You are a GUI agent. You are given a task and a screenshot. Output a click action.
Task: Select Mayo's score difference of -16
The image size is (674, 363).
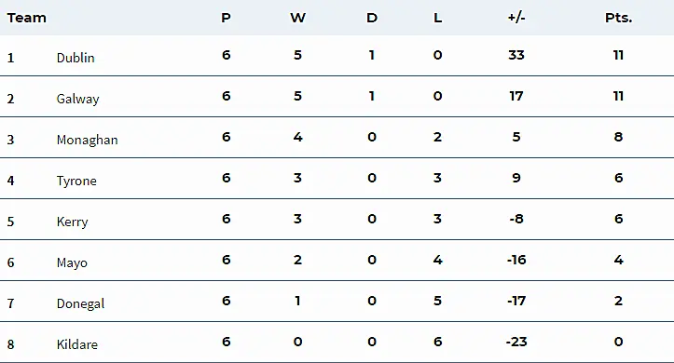[516, 260]
